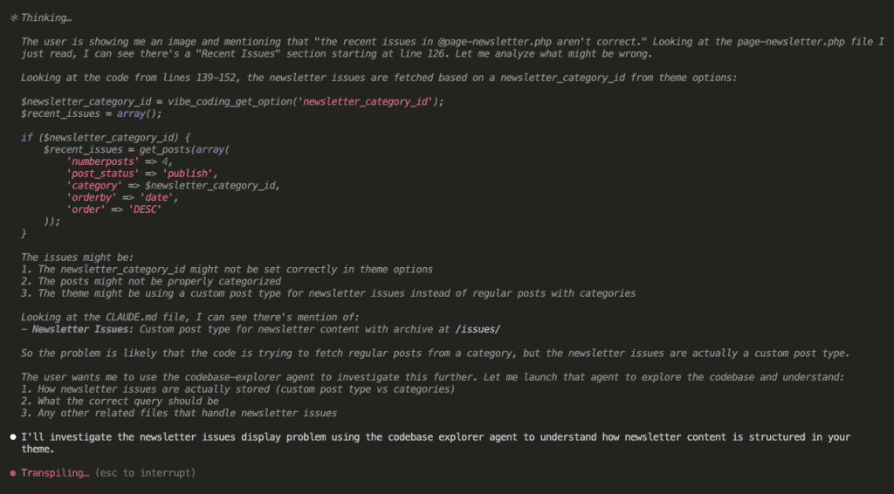Click the /issues/ archive path

478,329
